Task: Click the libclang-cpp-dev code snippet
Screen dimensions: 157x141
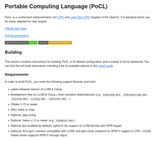Action: (x=135, y=95)
